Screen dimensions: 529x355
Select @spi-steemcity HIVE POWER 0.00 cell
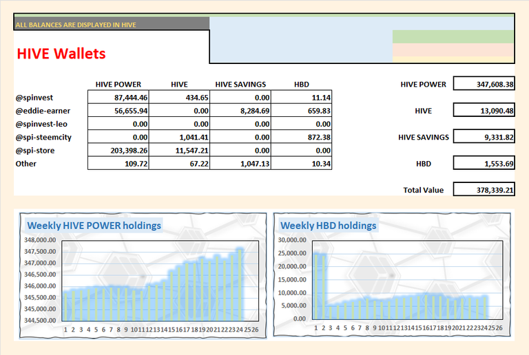pyautogui.click(x=118, y=137)
